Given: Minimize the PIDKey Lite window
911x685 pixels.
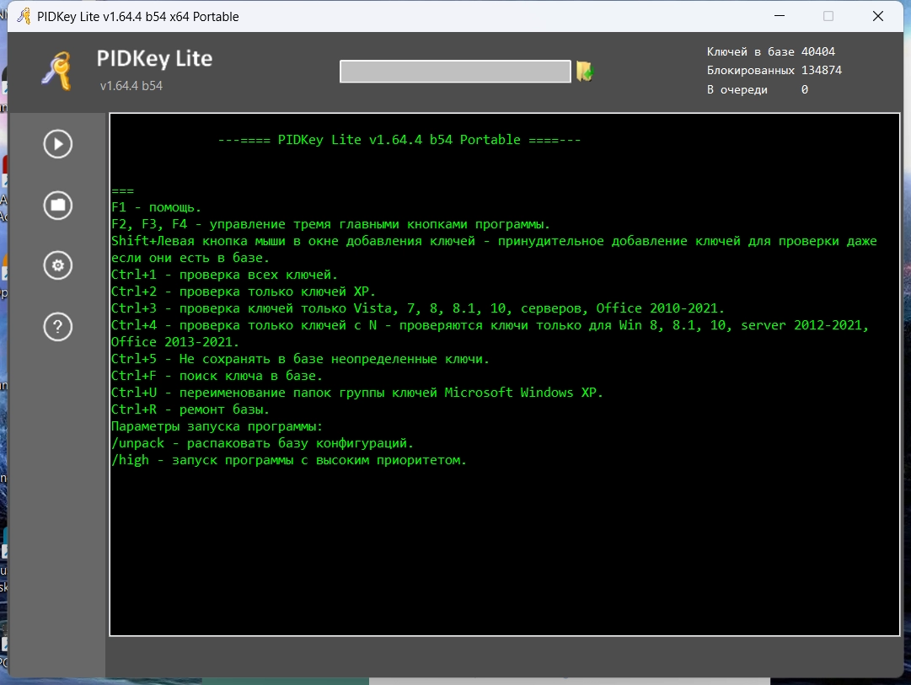Looking at the screenshot, I should tap(779, 16).
